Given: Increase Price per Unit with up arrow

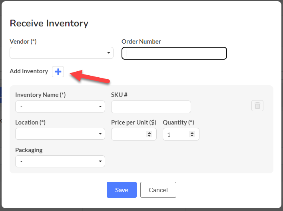Looking at the screenshot, I should (149, 133).
